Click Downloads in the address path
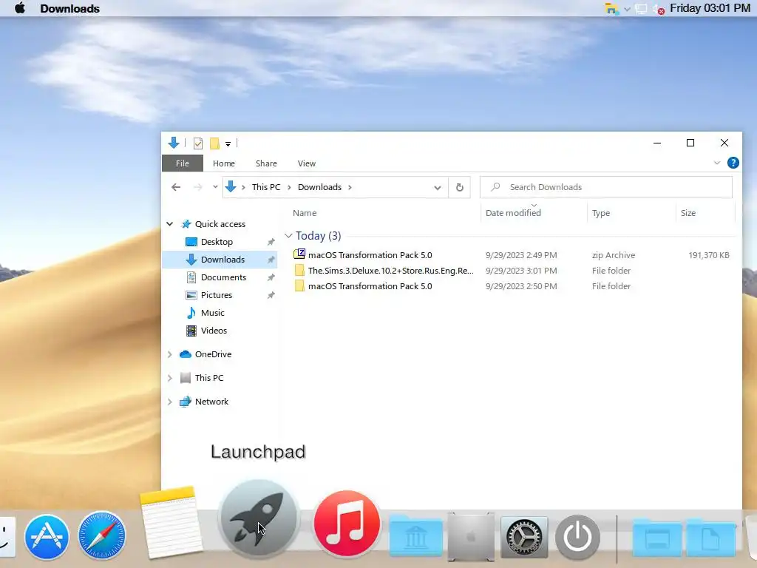This screenshot has width=757, height=568. click(x=319, y=187)
